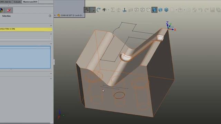Click the red Mastercam manager tab icon
The height and width of the screenshot is (124, 221).
click(x=9, y=10)
